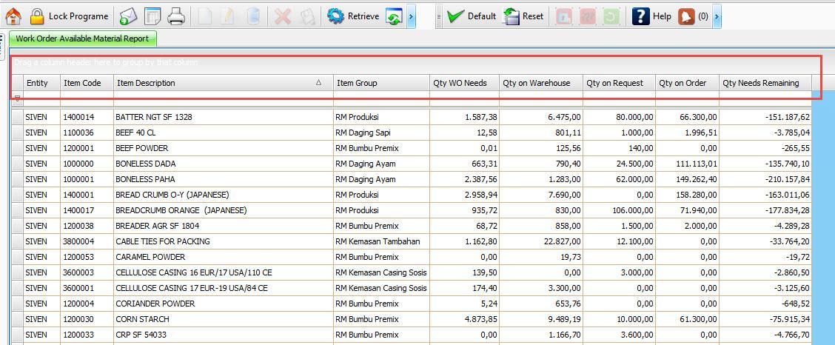Sort by Item Description column header
This screenshot has height=345, width=835.
224,82
